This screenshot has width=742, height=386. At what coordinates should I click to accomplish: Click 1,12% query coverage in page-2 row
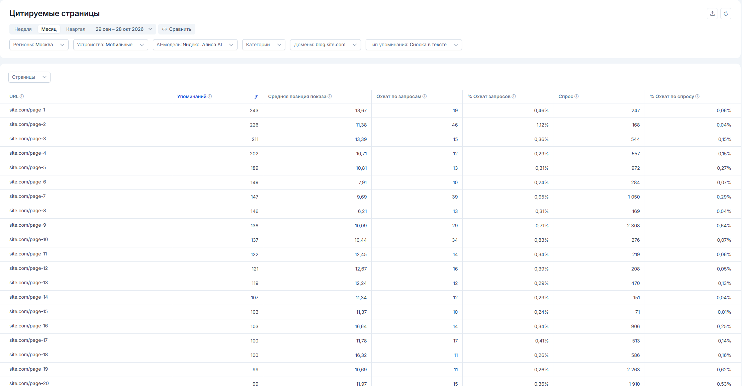542,125
